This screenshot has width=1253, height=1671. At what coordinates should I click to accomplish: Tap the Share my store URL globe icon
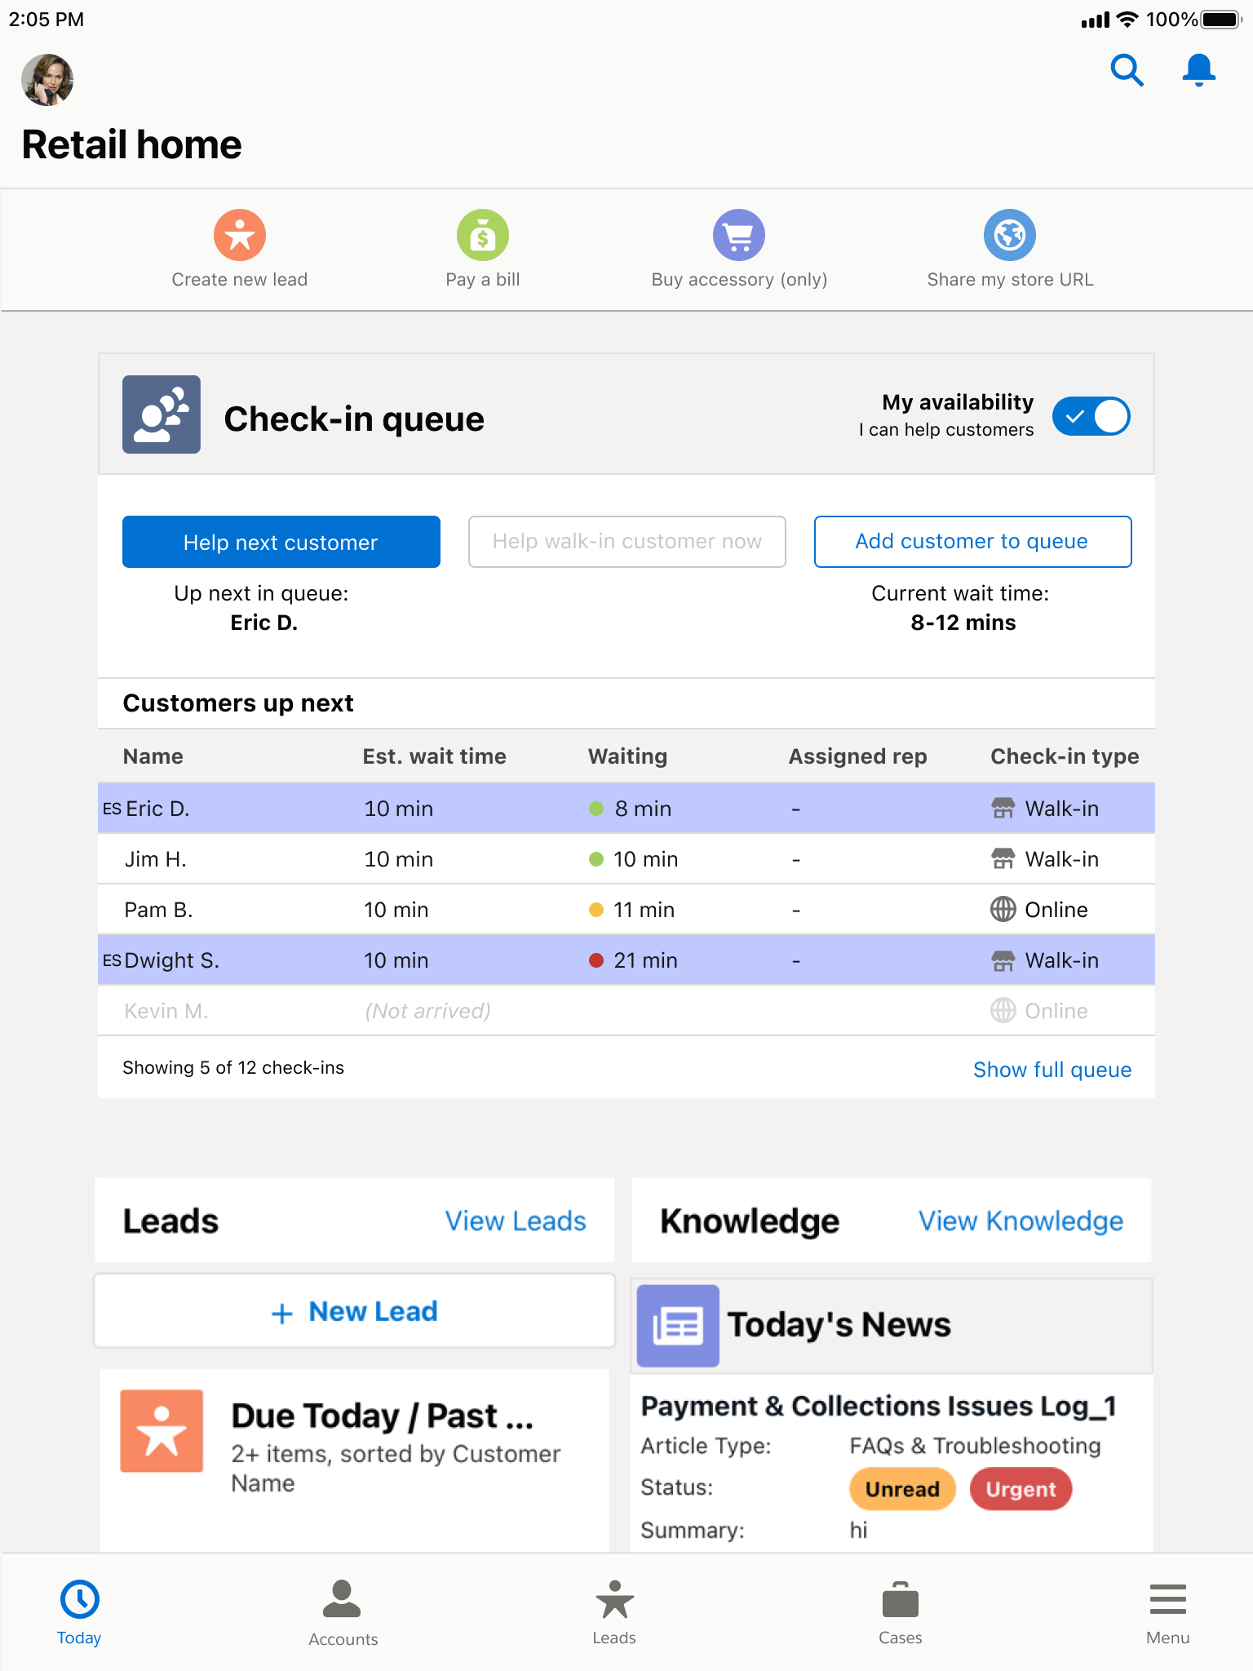click(1010, 235)
